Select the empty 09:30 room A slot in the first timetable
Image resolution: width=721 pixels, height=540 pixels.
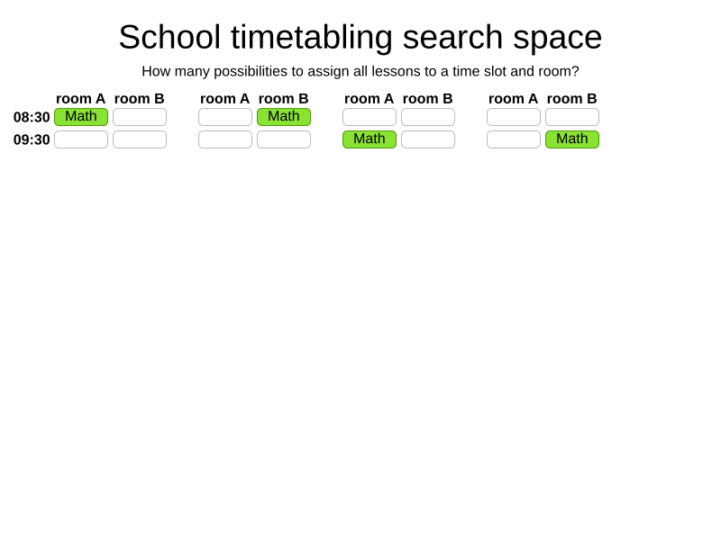81,139
